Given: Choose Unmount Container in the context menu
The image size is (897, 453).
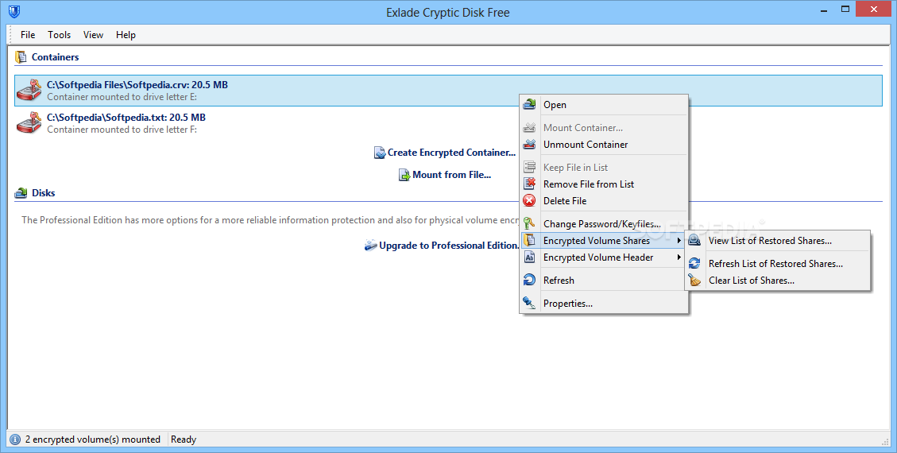Looking at the screenshot, I should coord(604,144).
